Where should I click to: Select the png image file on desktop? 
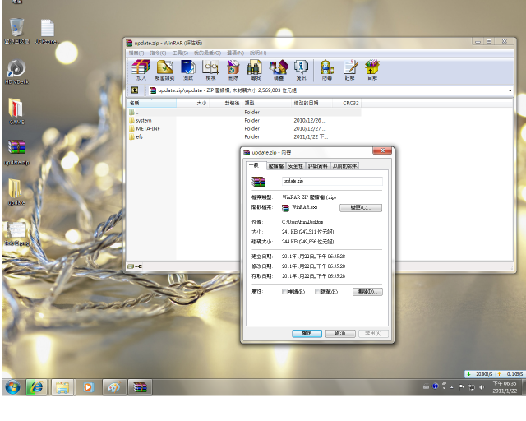16,234
